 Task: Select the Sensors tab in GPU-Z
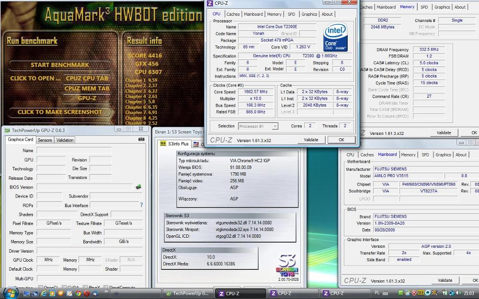click(x=45, y=140)
